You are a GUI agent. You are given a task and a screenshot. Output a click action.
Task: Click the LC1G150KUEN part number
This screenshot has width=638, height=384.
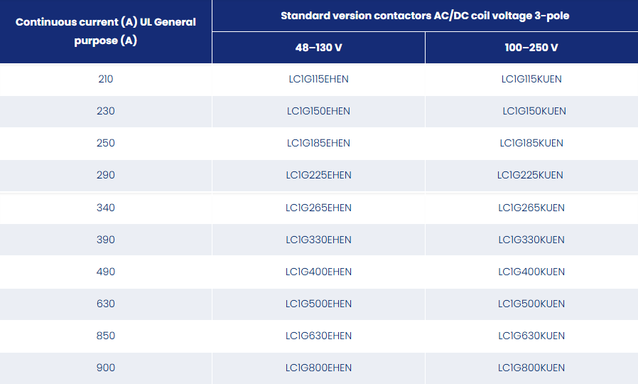pos(534,111)
